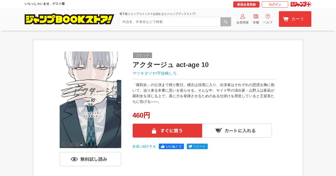
Task: Click the ログイン login button
Action: click(x=275, y=4)
